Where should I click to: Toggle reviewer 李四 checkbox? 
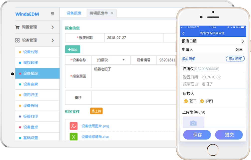pyautogui.click(x=202, y=101)
